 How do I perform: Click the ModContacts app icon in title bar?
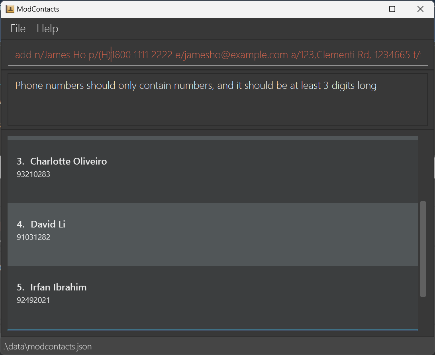(10, 9)
